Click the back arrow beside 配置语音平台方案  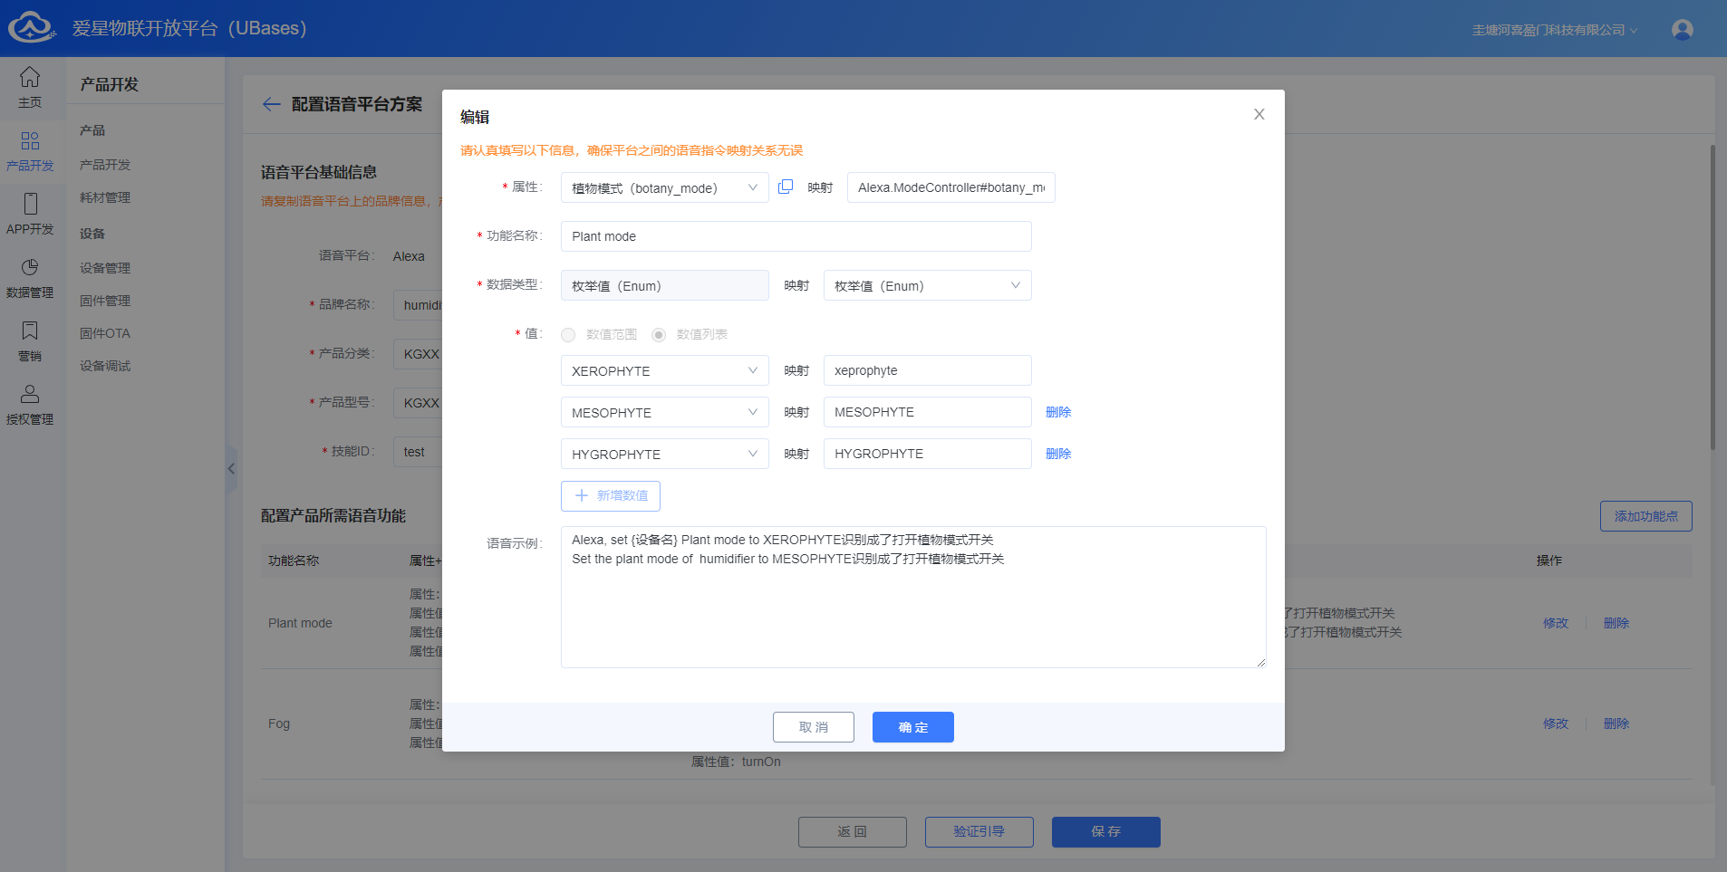point(271,104)
